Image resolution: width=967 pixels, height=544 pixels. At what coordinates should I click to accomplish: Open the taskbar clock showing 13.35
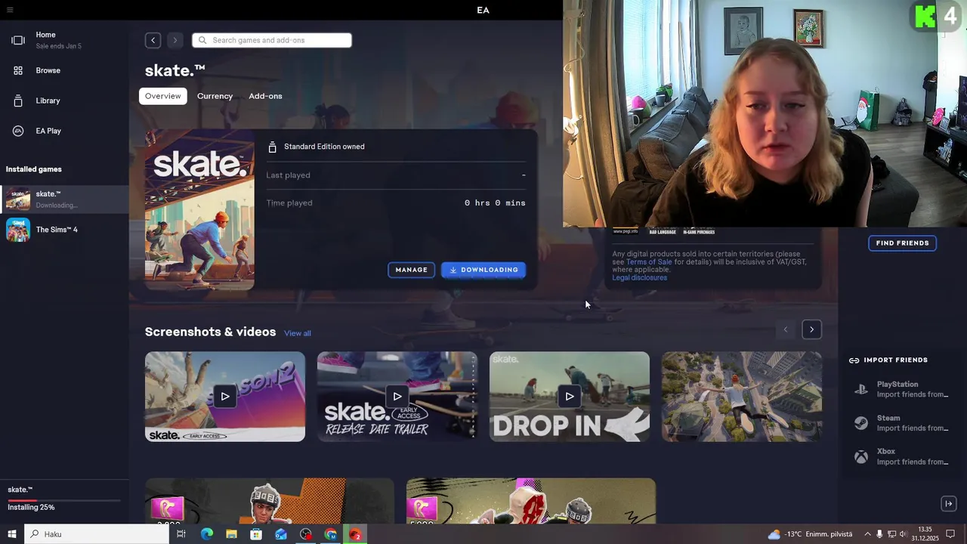click(x=925, y=534)
